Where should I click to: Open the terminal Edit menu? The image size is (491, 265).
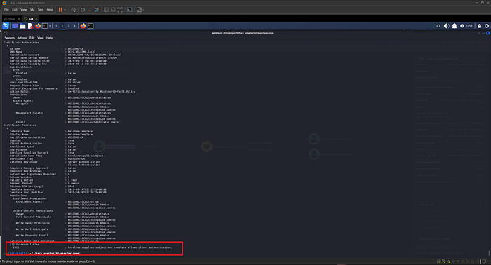(x=32, y=38)
